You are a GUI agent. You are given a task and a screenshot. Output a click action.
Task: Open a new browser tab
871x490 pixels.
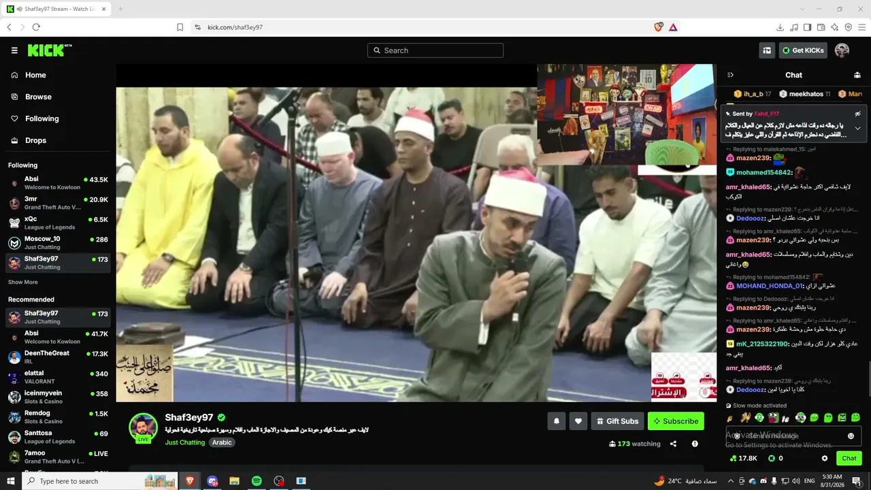click(x=120, y=9)
